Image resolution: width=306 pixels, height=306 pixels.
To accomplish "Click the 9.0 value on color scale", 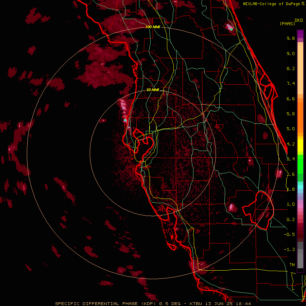I will [x=291, y=53].
